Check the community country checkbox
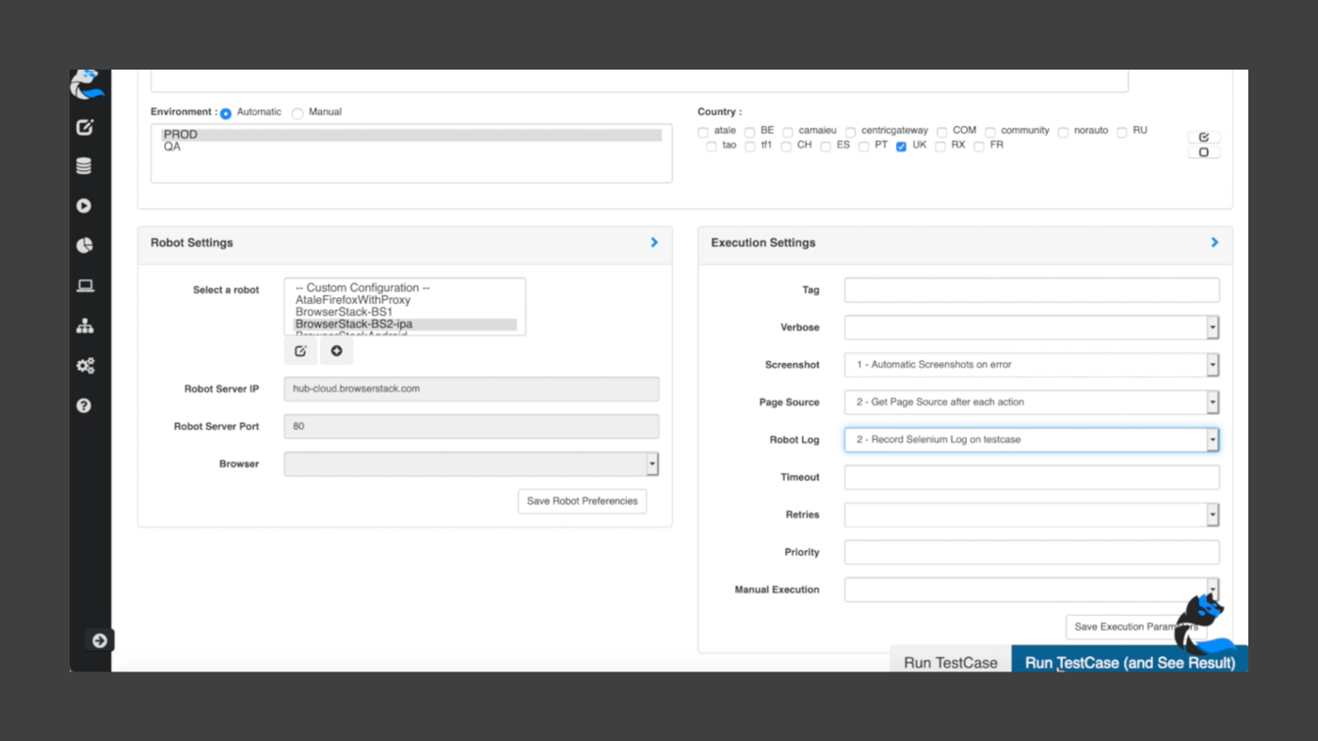1318x741 pixels. click(x=990, y=133)
